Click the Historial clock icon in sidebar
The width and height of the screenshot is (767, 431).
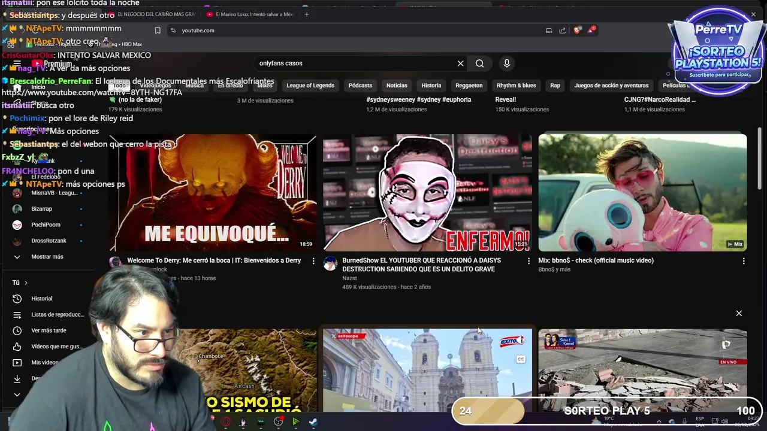pyautogui.click(x=17, y=299)
